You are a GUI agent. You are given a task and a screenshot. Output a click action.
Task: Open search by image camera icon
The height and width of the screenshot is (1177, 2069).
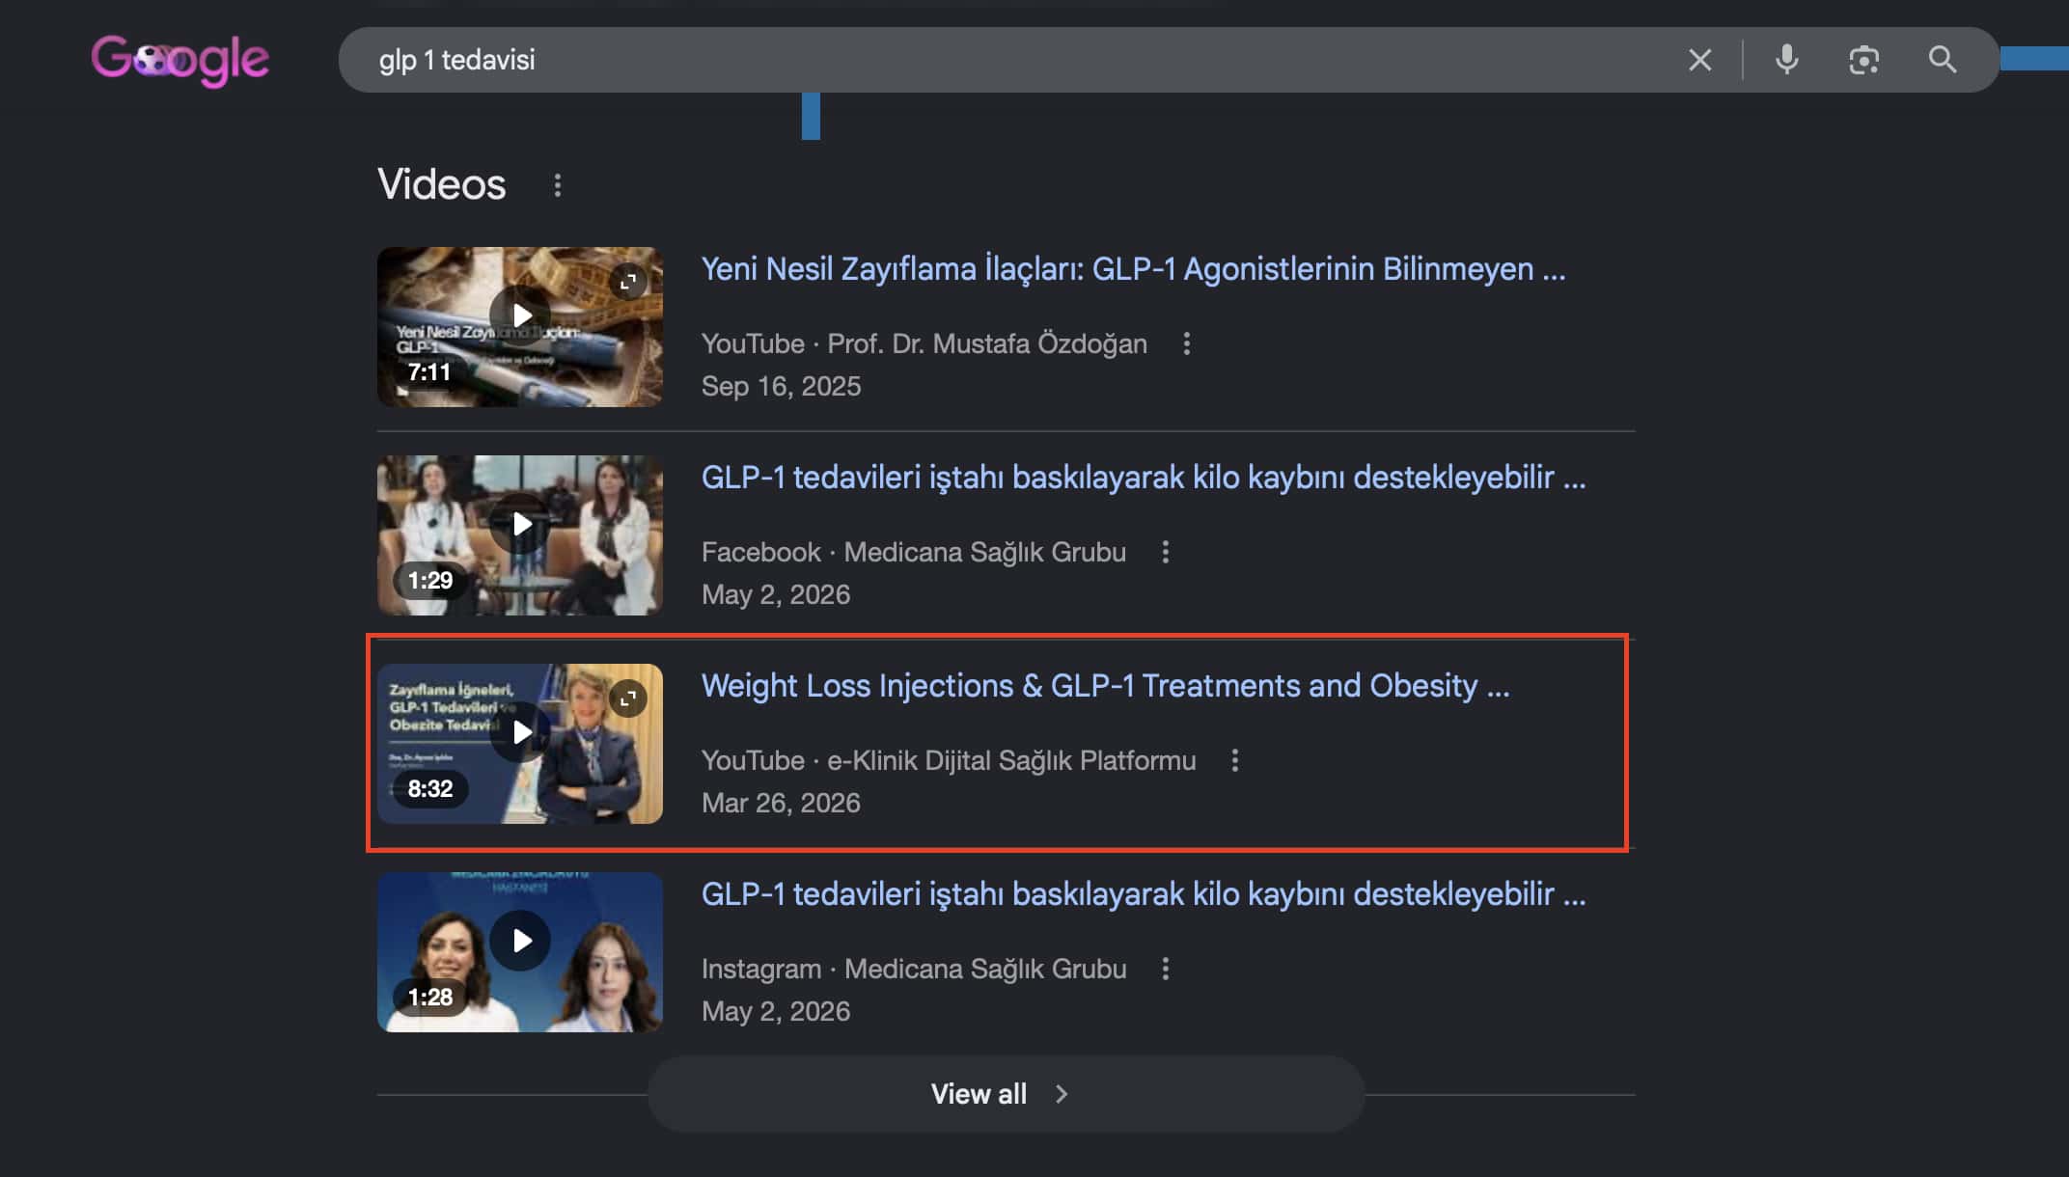[1863, 60]
